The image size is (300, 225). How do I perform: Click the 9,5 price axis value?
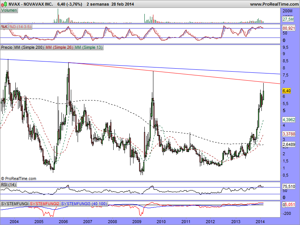(285, 47)
